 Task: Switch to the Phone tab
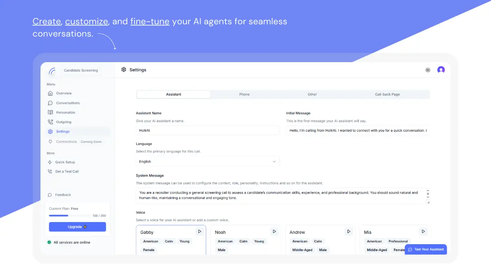click(244, 94)
